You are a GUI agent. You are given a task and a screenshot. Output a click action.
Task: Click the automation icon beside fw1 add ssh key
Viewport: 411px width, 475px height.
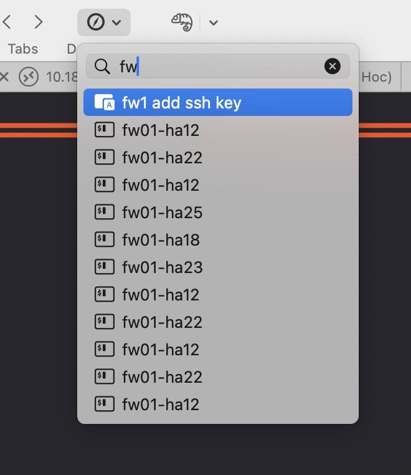pyautogui.click(x=104, y=103)
